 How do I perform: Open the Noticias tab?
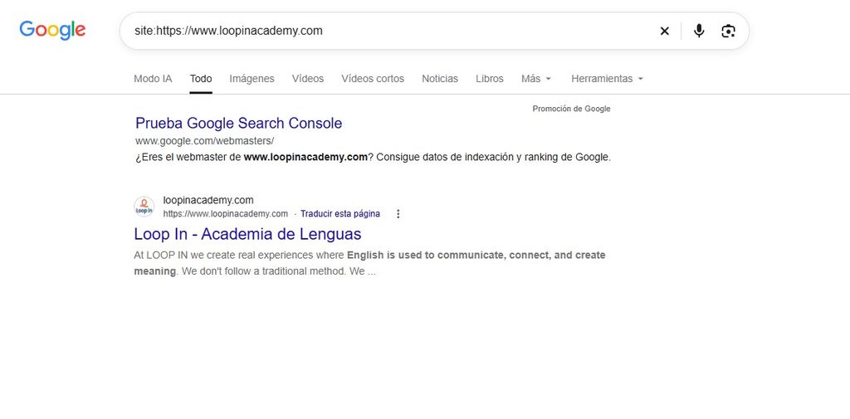(440, 79)
